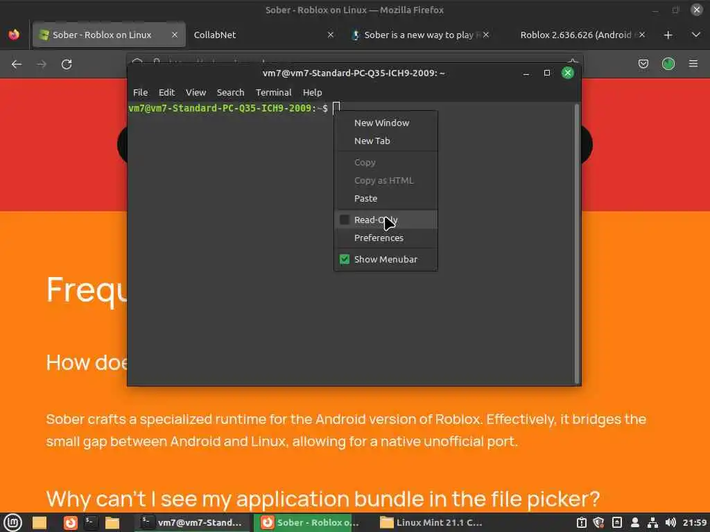710x532 pixels.
Task: Open the sound volume tray icon
Action: click(x=670, y=522)
